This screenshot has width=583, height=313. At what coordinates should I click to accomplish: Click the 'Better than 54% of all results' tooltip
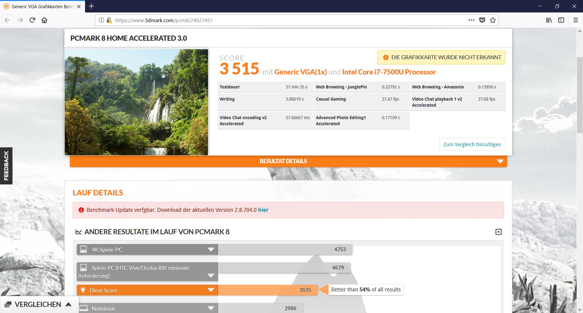point(366,290)
